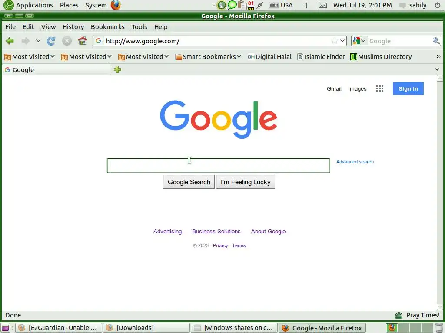Click the USA keyboard layout indicator
The image size is (445, 333).
[281, 5]
